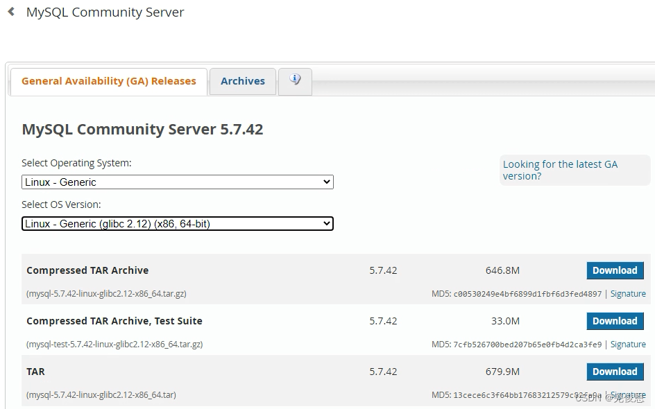Open Signature link for Compressed TAR Archive

coord(628,294)
